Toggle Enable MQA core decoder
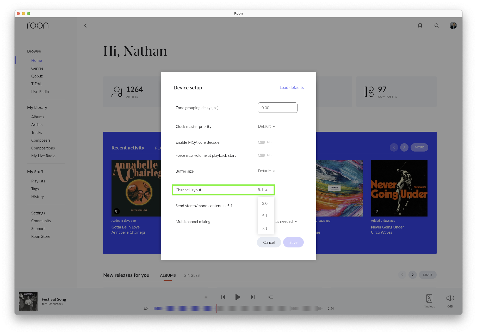 tap(262, 142)
